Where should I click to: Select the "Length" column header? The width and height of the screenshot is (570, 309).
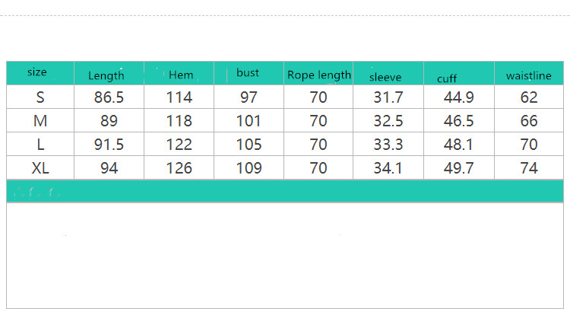tap(106, 75)
